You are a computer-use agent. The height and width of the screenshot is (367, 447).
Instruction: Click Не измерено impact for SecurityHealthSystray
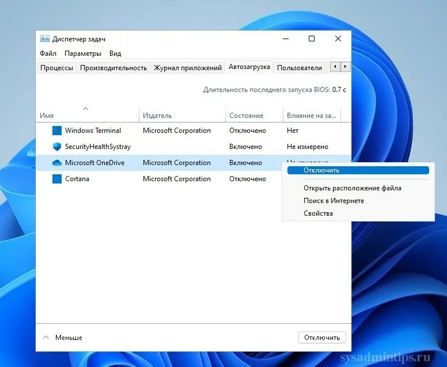click(x=308, y=147)
